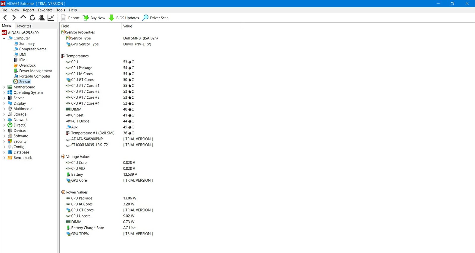
Task: Click the Value column header
Action: point(128,26)
